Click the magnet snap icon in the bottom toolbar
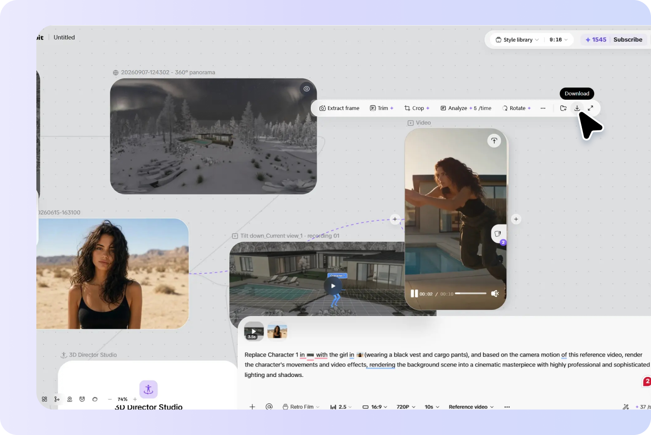This screenshot has height=435, width=651. coord(82,399)
